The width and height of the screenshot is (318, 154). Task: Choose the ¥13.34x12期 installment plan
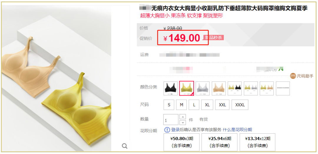257,142
